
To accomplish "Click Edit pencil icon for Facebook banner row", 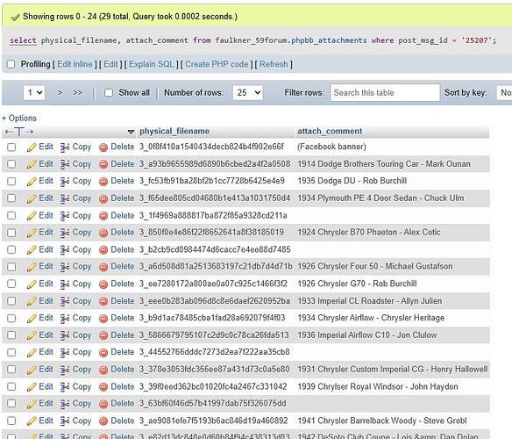I will tap(32, 148).
